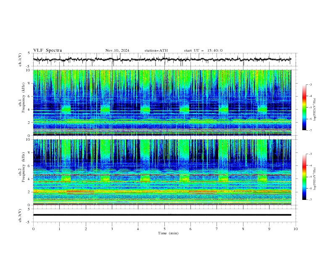Screen dimensions: 333x257
Task: Click the time axis tick label "2"
Action: click(86, 229)
